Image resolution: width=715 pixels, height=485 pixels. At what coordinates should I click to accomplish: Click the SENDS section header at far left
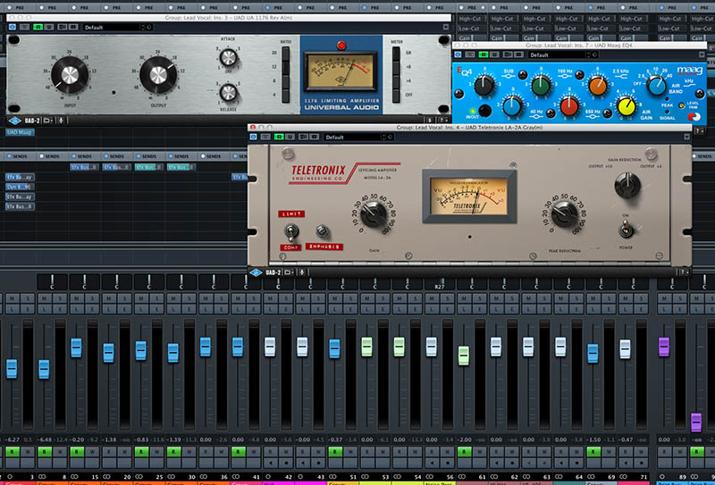tap(18, 155)
